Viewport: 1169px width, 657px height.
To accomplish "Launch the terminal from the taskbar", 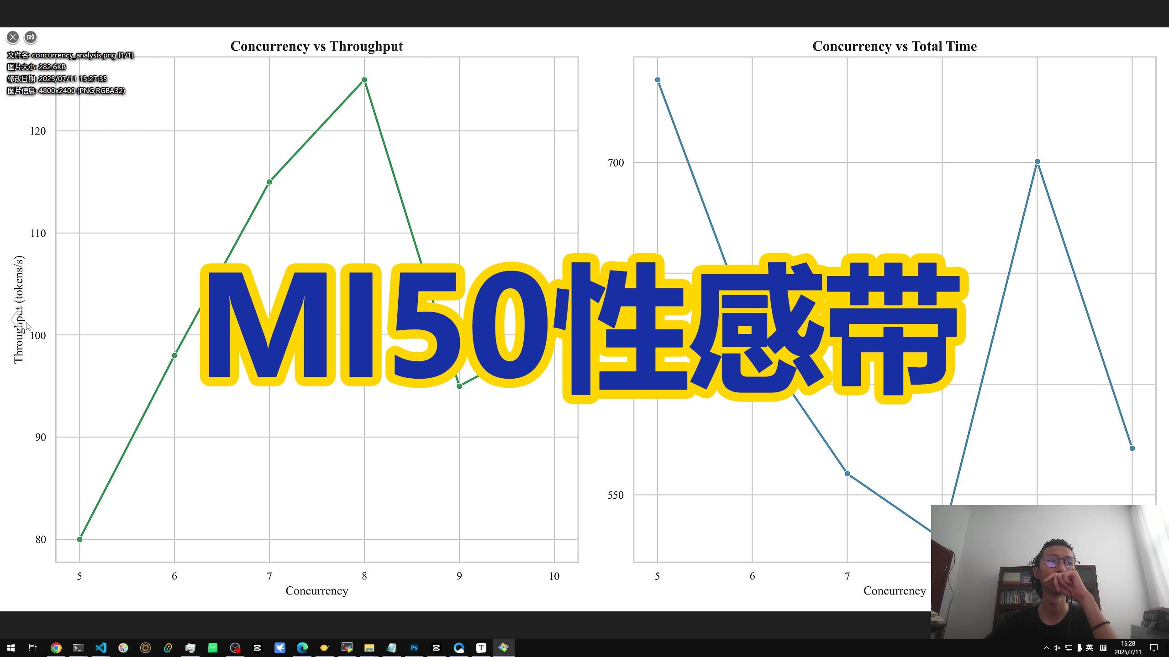I will click(x=78, y=647).
